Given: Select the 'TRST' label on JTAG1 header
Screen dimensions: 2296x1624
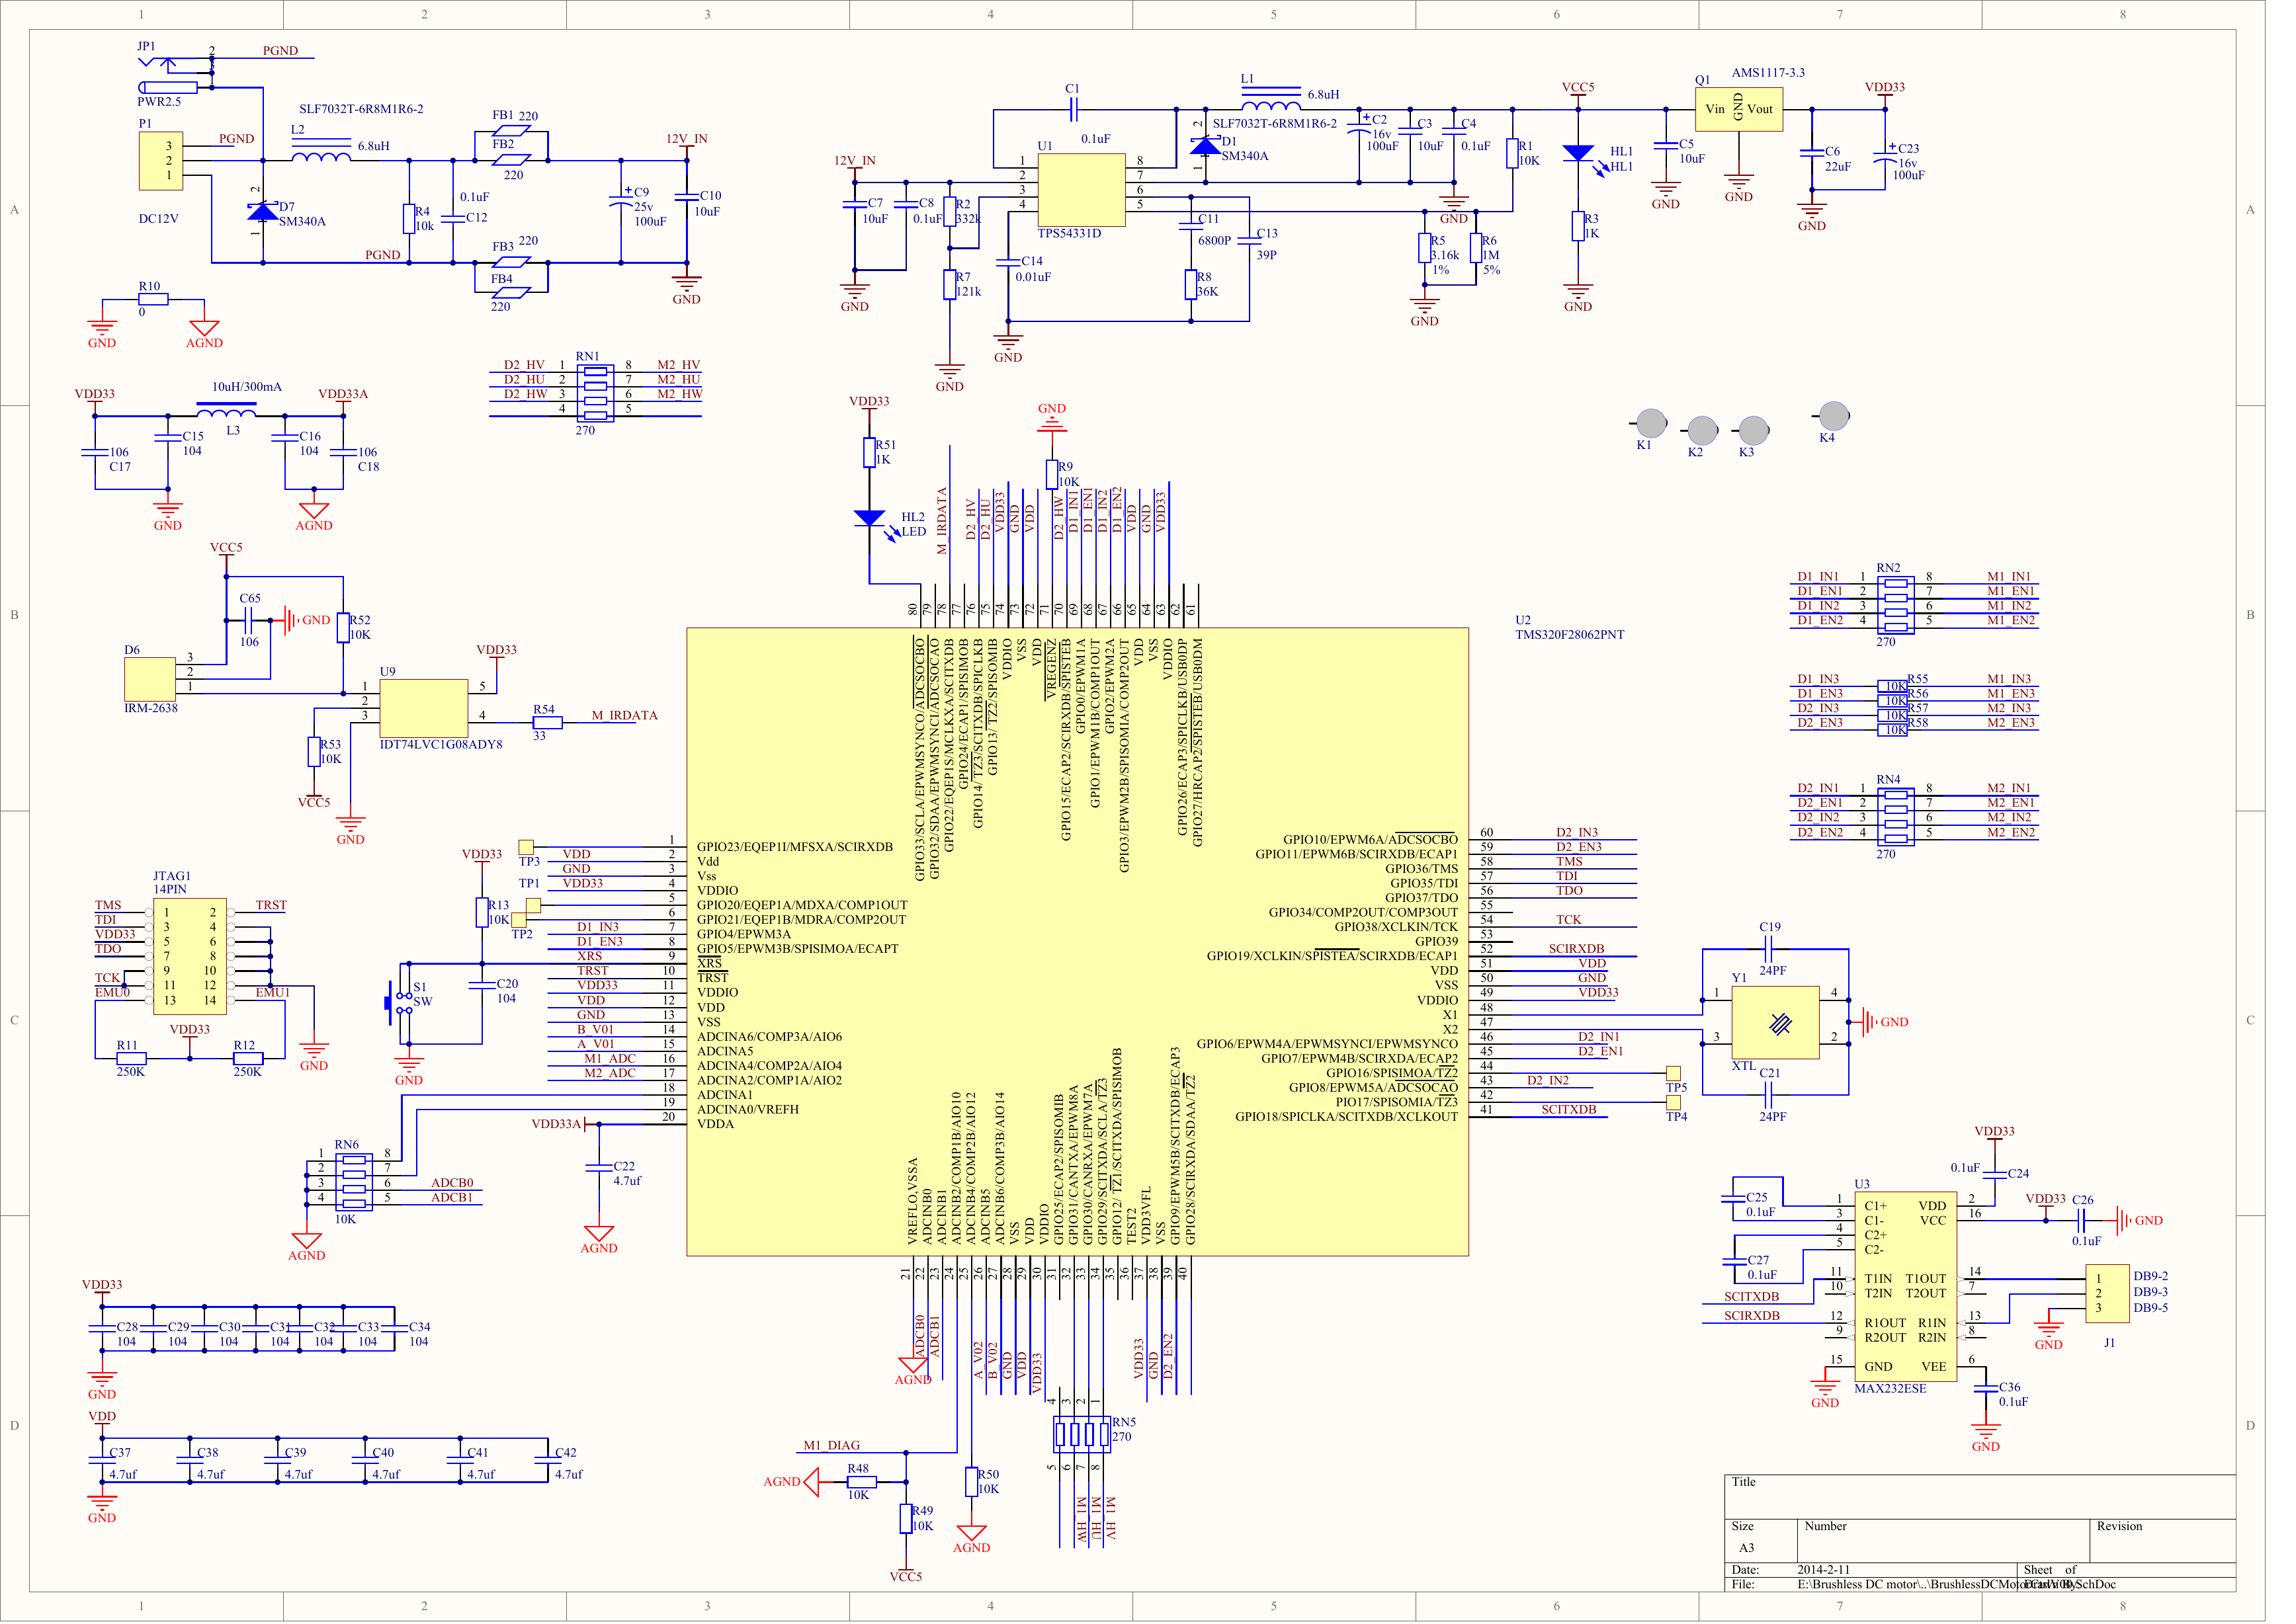Looking at the screenshot, I should tap(271, 906).
